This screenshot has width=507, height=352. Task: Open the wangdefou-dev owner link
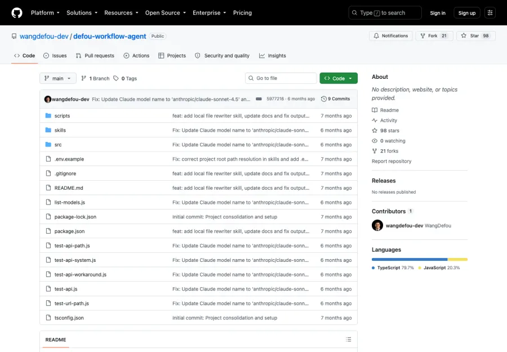44,36
